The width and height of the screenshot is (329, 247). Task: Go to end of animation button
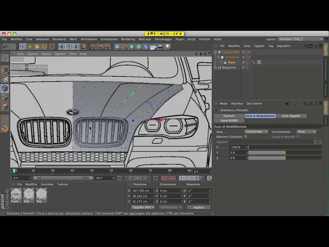tap(155, 178)
